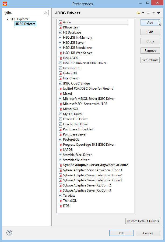This screenshot has height=242, width=165.
Task: Toggle the Informix IDS checkbox
Action: (60, 68)
